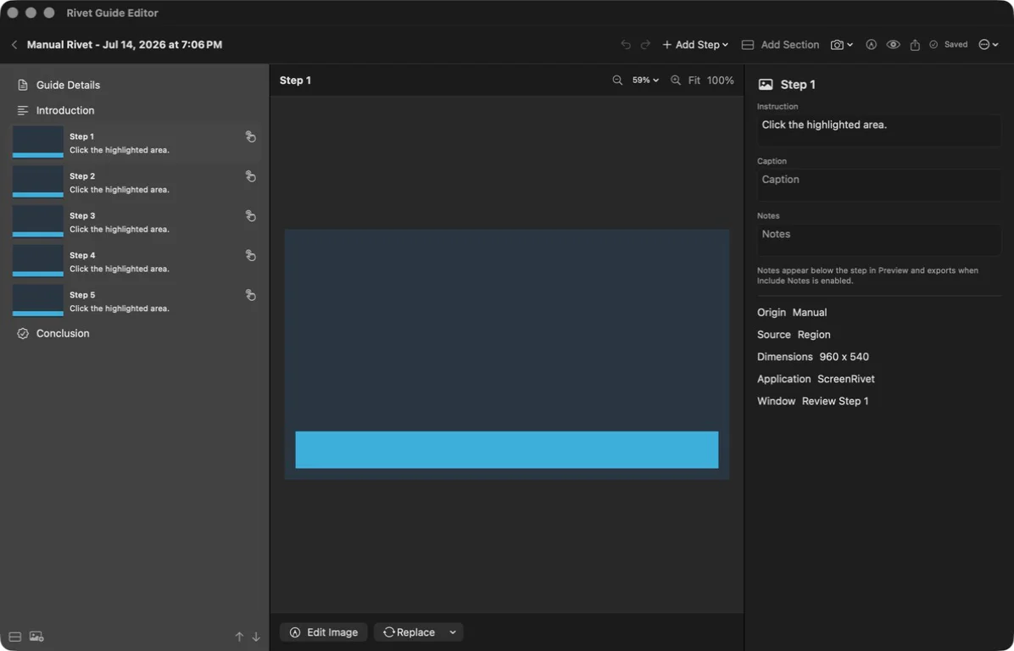Viewport: 1014px width, 651px height.
Task: Click the Step 1 image icon in inspector
Action: pyautogui.click(x=766, y=85)
